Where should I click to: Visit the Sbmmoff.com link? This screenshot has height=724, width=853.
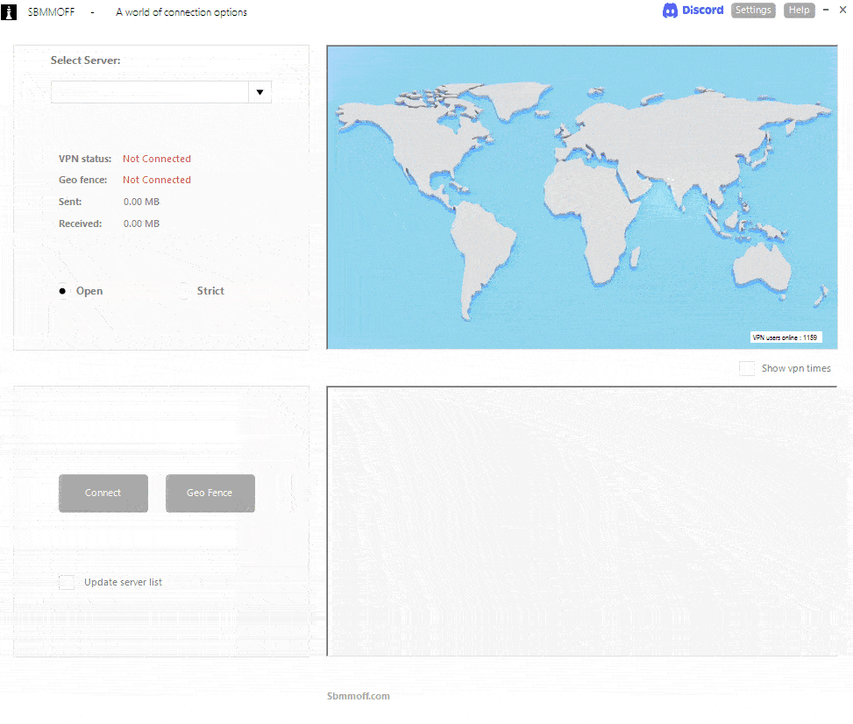pos(359,695)
